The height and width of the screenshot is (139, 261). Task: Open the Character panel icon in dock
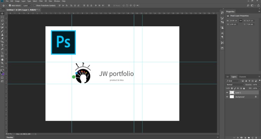pyautogui.click(x=222, y=33)
